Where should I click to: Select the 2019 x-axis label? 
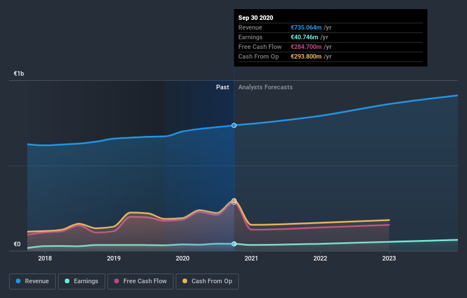[114, 258]
